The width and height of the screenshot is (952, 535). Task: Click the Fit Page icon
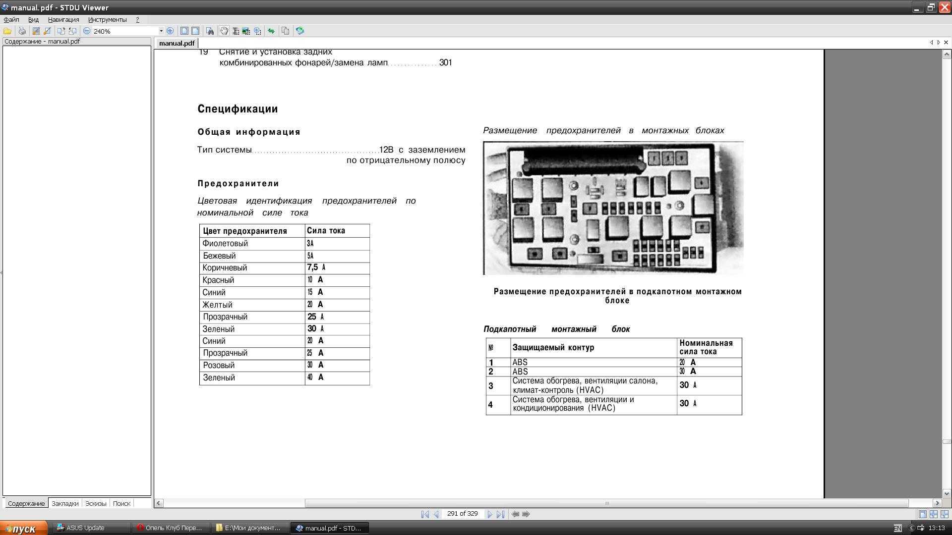coord(184,31)
